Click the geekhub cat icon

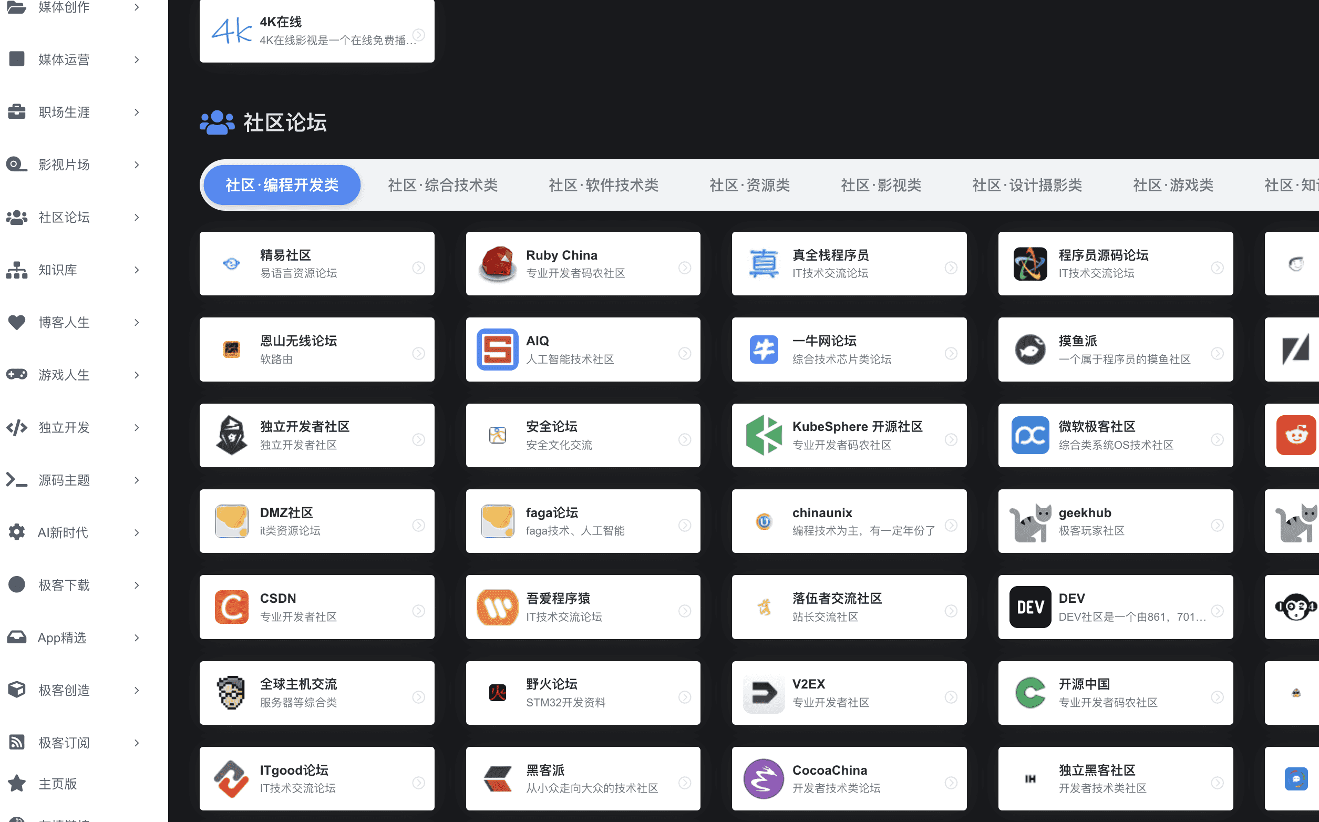coord(1029,521)
